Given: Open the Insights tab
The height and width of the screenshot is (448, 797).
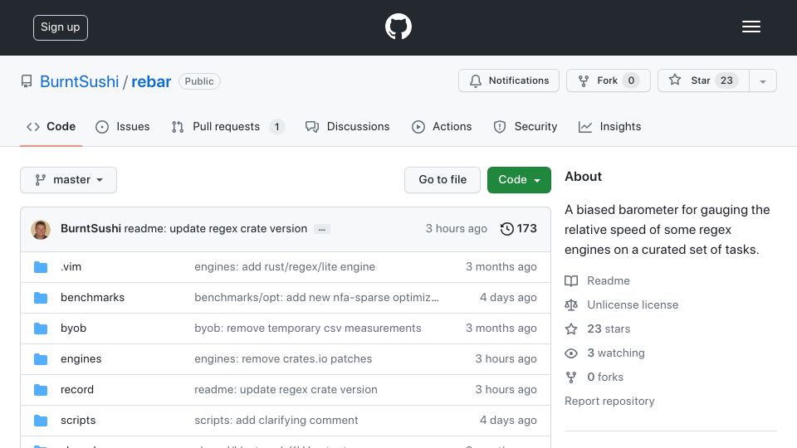Looking at the screenshot, I should [610, 126].
